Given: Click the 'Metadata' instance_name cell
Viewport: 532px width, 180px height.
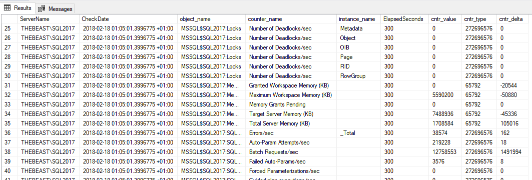Looking at the screenshot, I should tap(359, 28).
